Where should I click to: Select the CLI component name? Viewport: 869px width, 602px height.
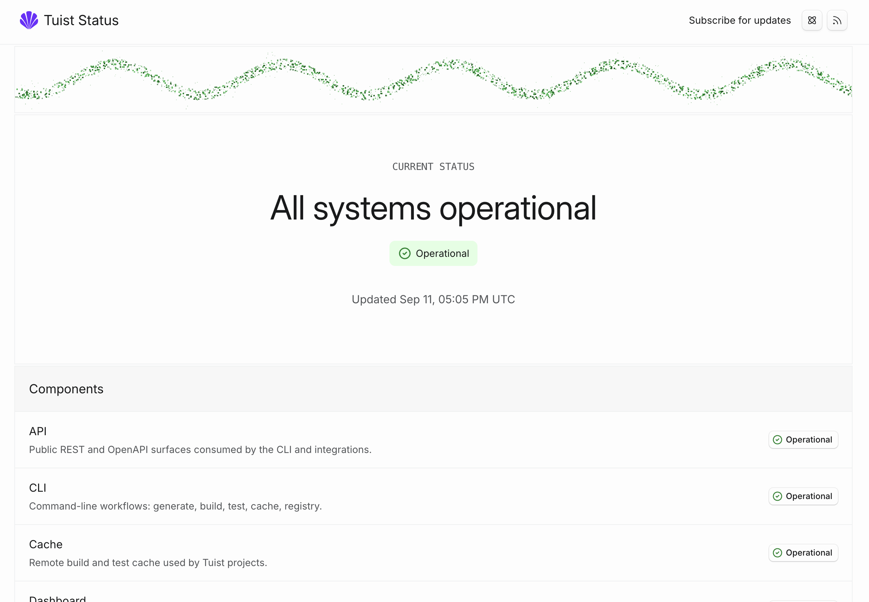coord(38,488)
